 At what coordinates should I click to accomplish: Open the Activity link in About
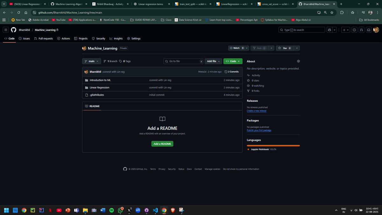pyautogui.click(x=254, y=75)
